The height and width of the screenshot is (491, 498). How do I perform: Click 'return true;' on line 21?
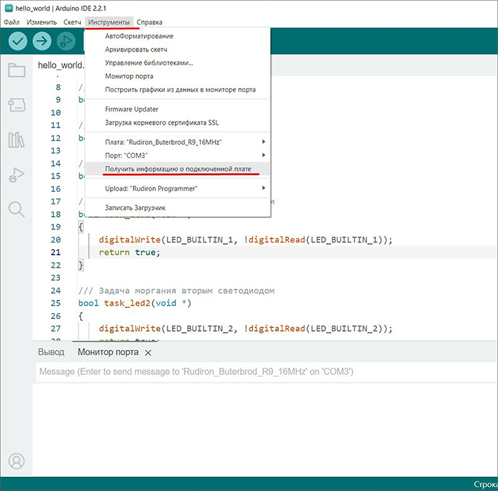coord(129,253)
